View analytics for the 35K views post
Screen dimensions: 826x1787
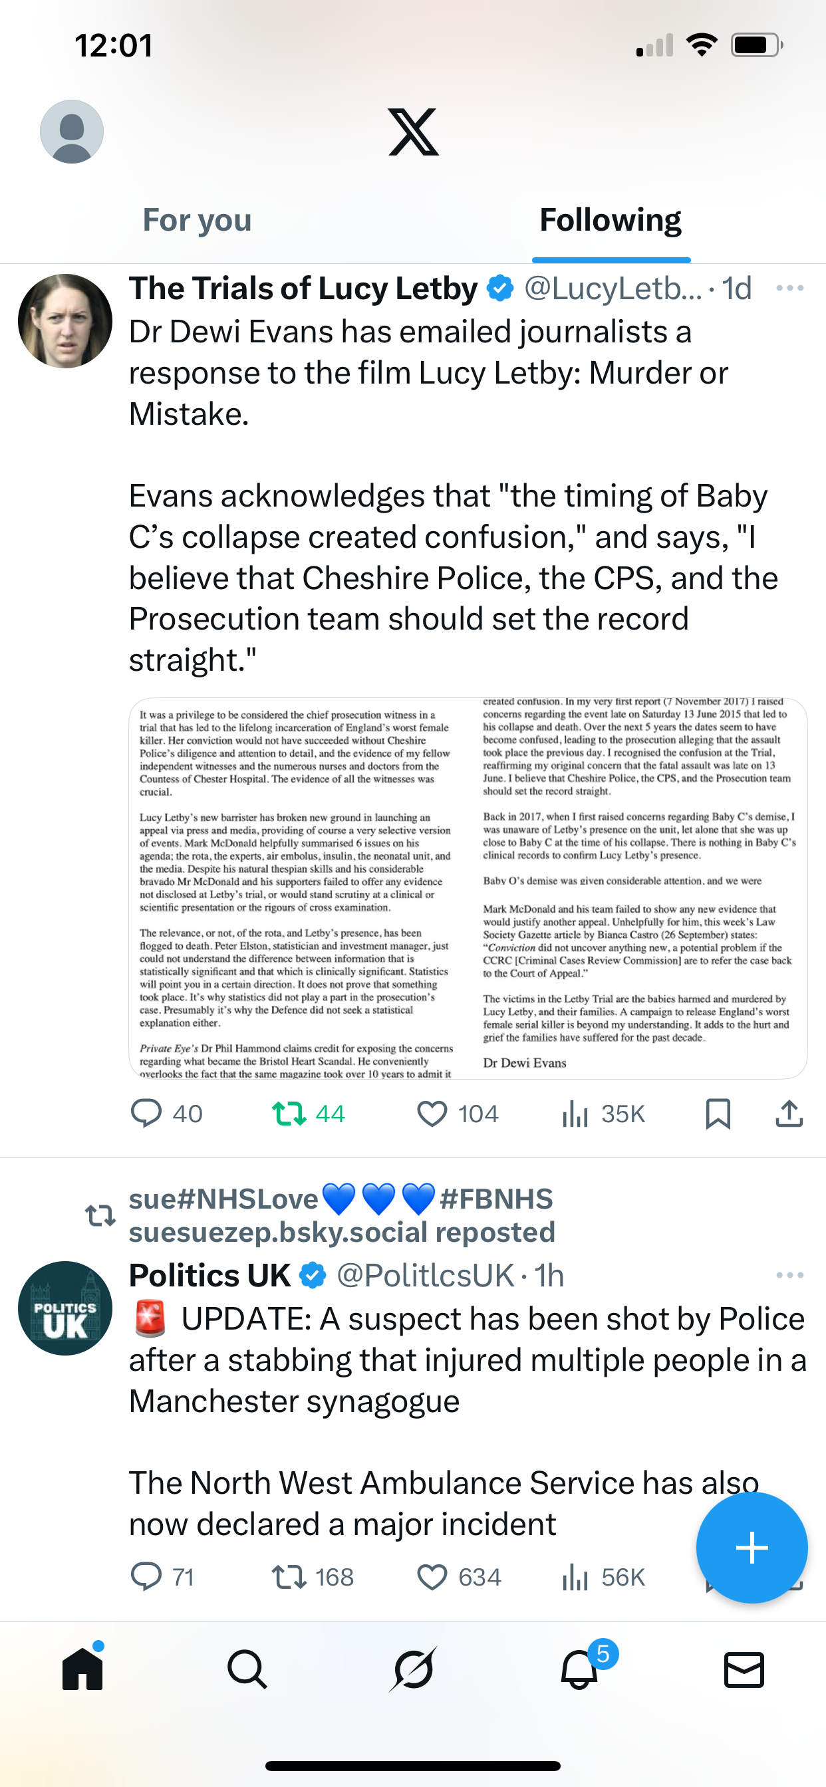[x=575, y=1114]
